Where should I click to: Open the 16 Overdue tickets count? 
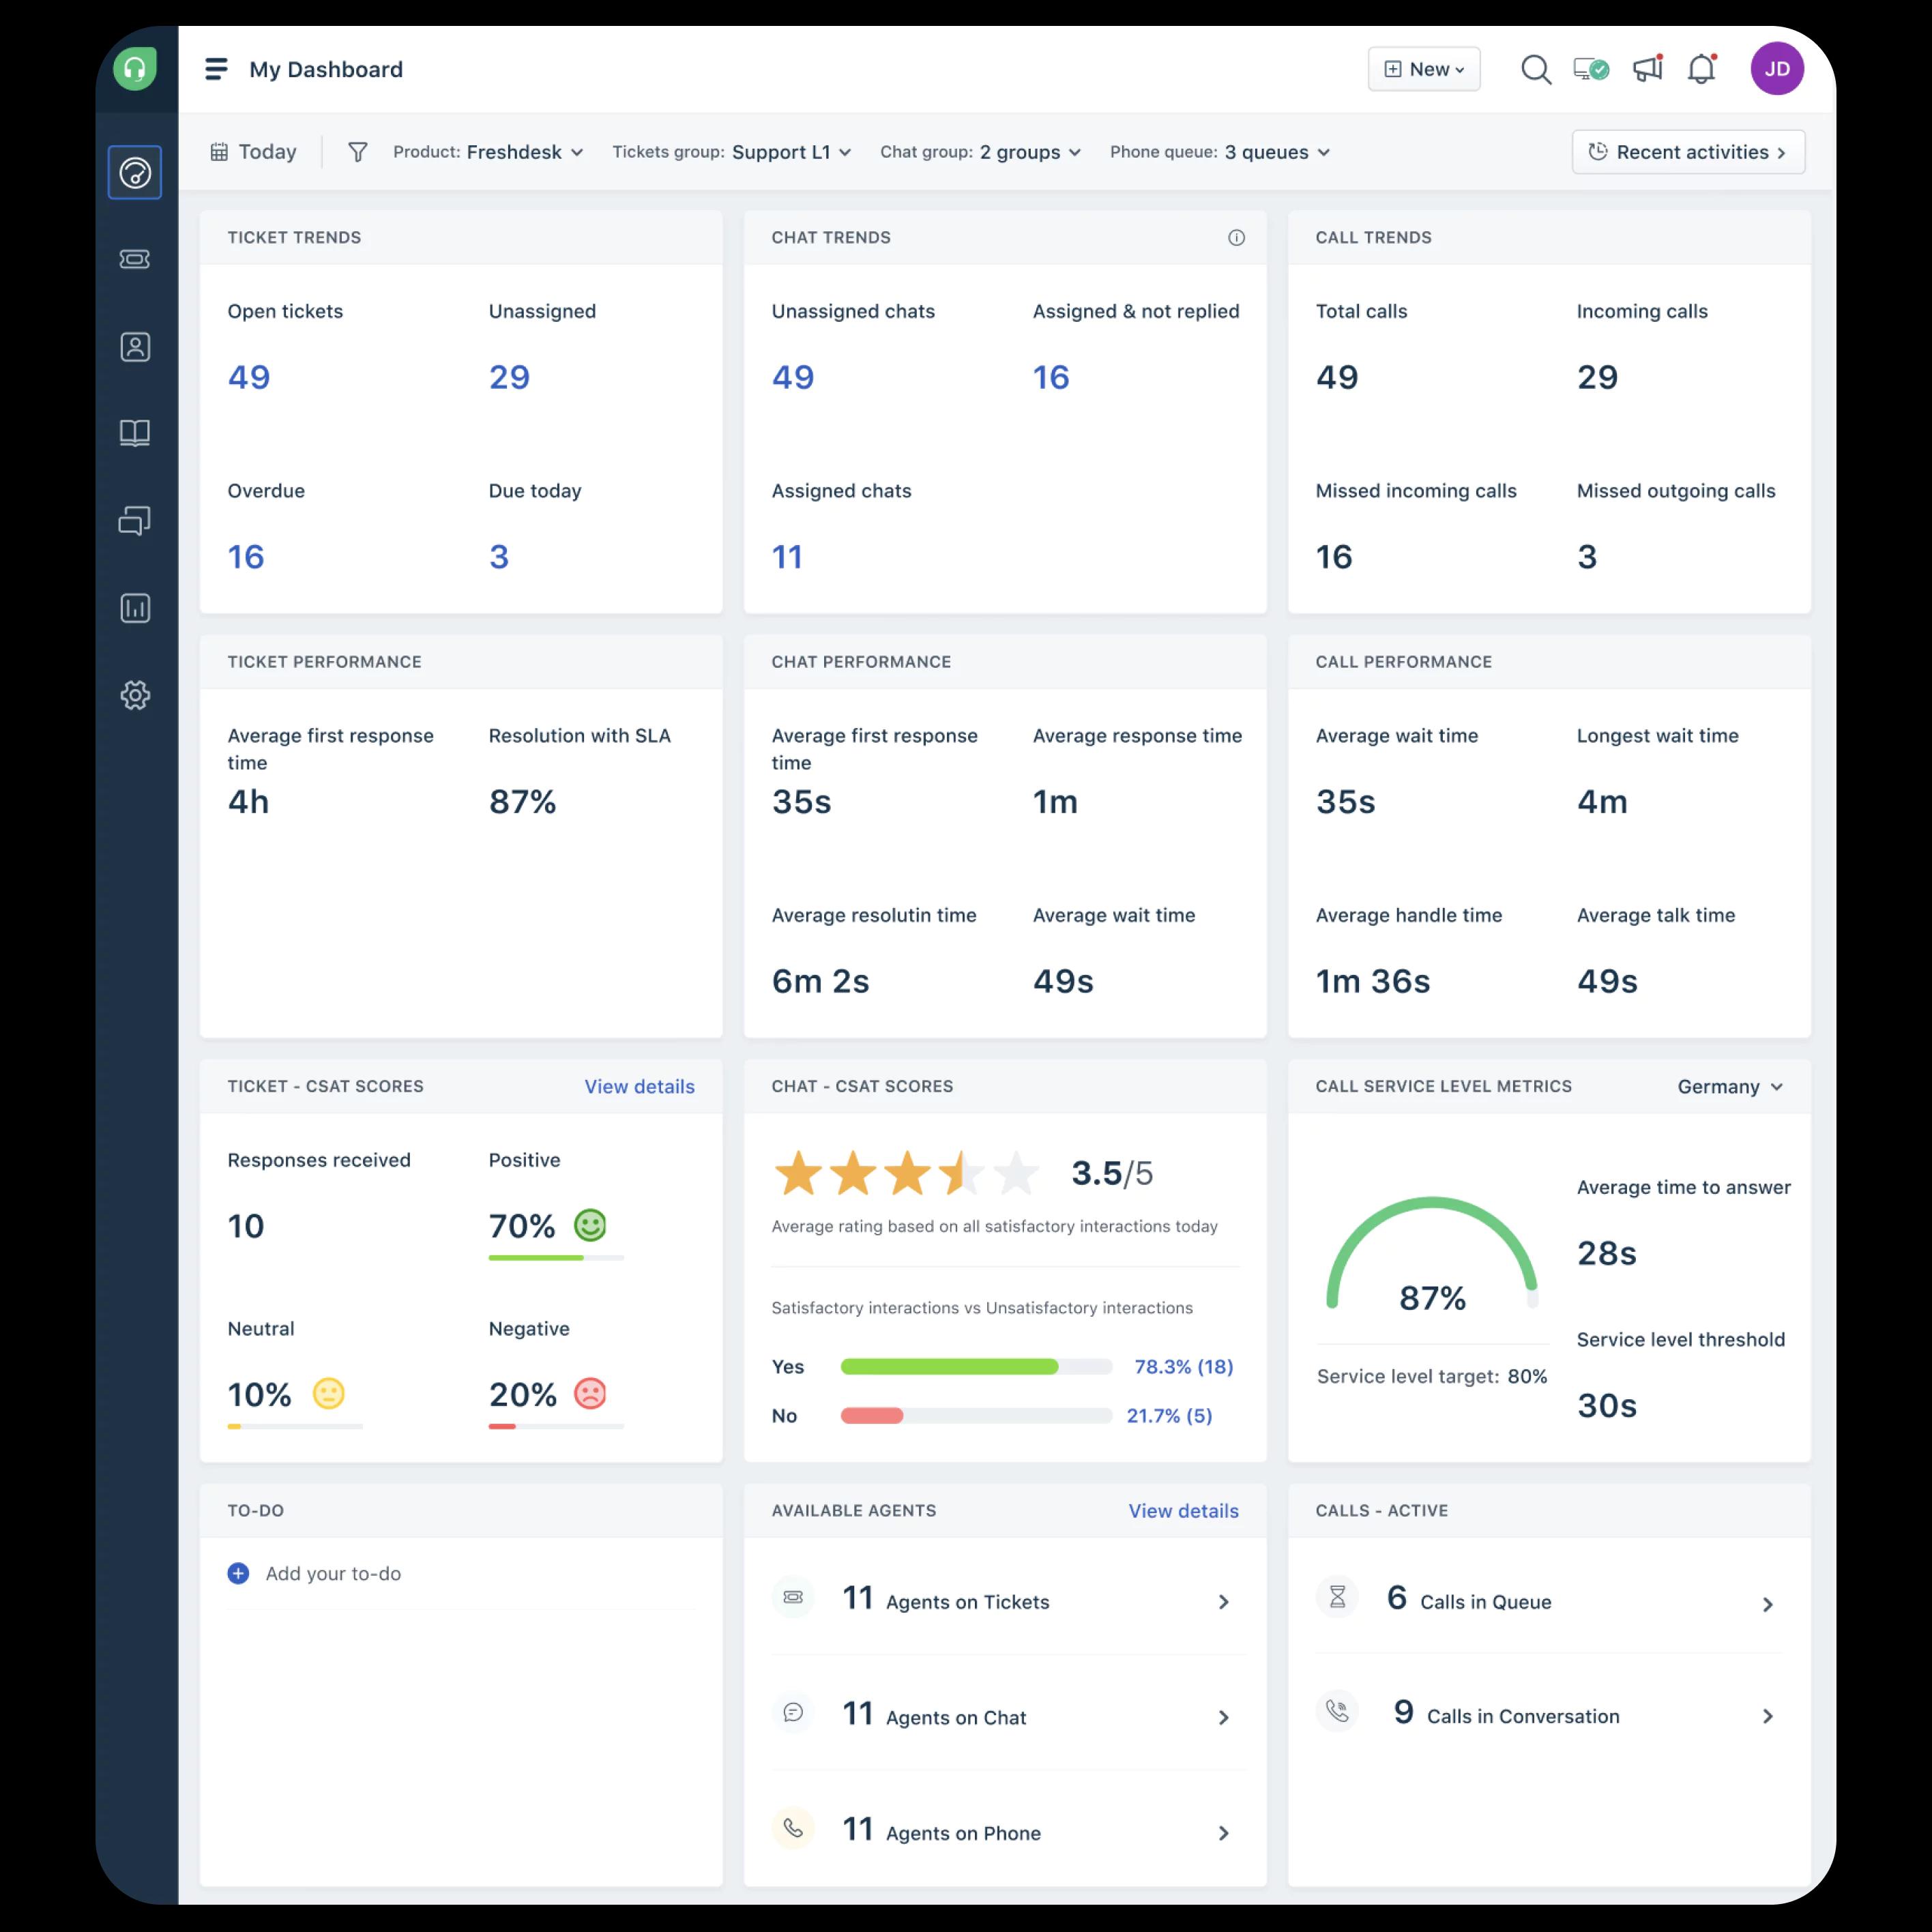click(246, 557)
